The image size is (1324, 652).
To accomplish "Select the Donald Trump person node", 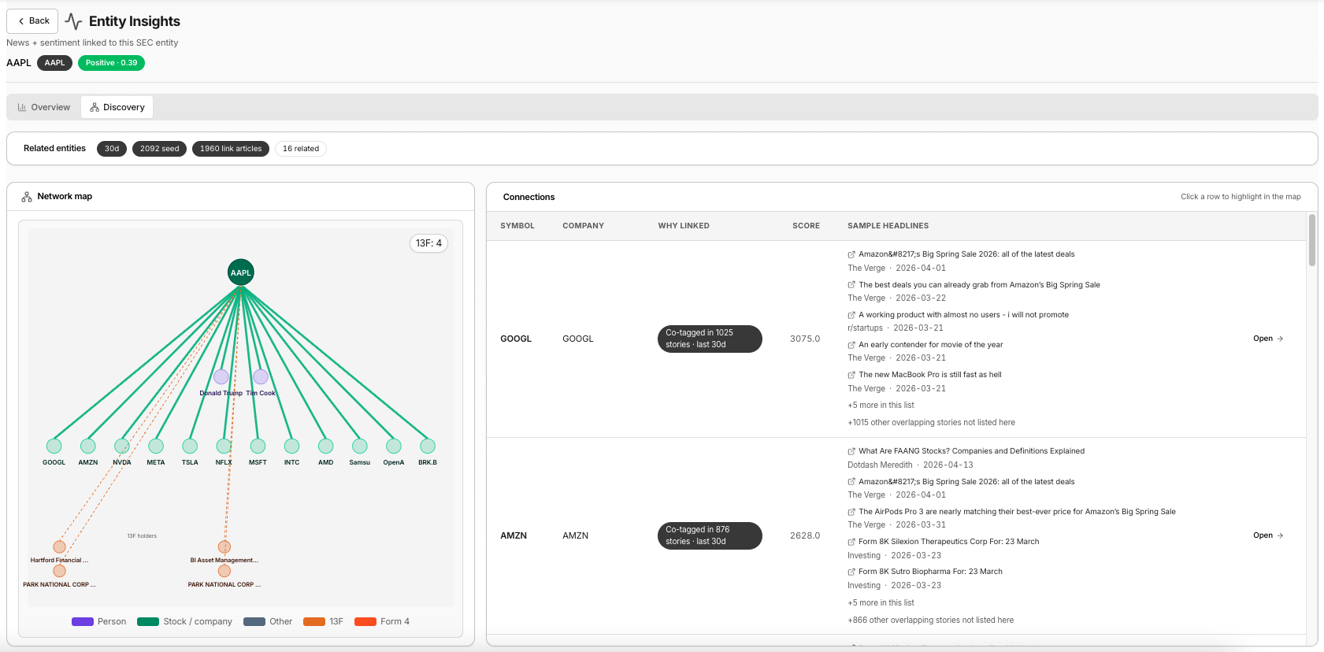I will (x=221, y=377).
